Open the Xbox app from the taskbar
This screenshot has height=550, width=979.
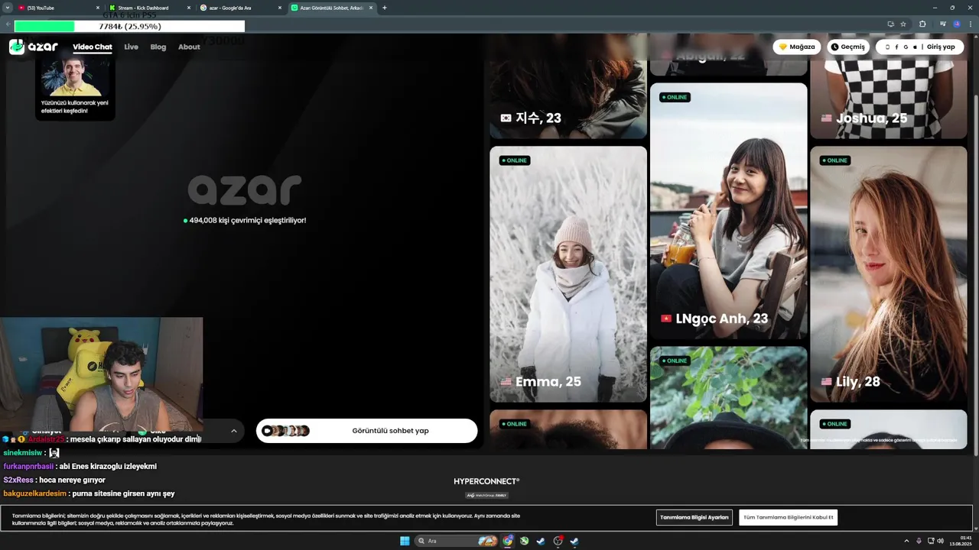pos(525,541)
